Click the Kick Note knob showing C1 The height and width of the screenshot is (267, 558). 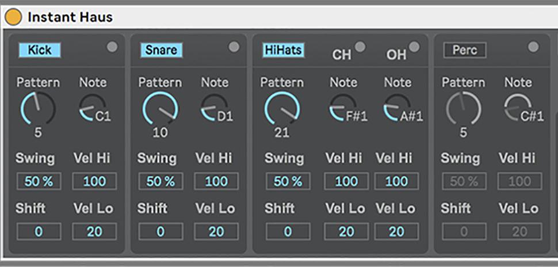click(89, 108)
